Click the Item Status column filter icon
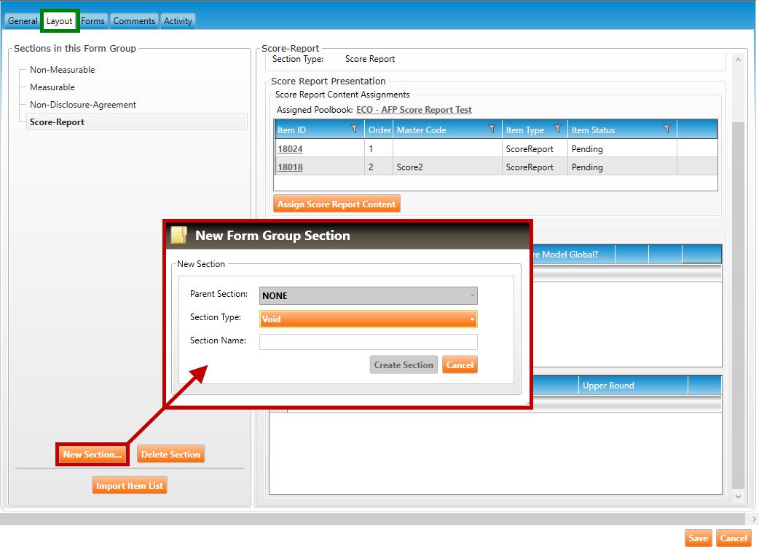The height and width of the screenshot is (550, 759). 667,129
